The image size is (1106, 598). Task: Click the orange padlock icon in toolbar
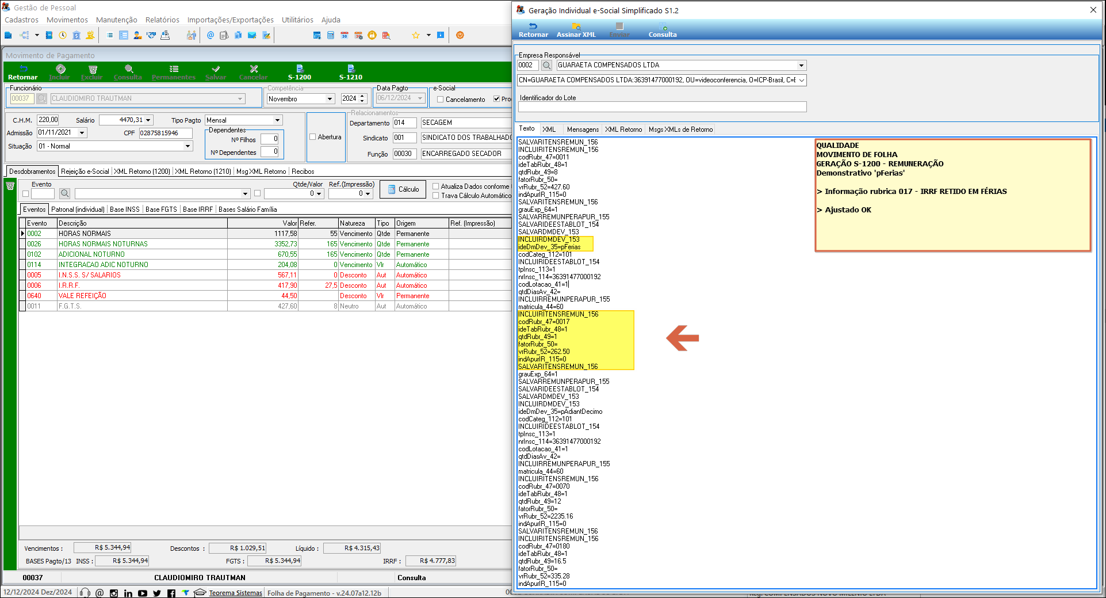coord(372,35)
